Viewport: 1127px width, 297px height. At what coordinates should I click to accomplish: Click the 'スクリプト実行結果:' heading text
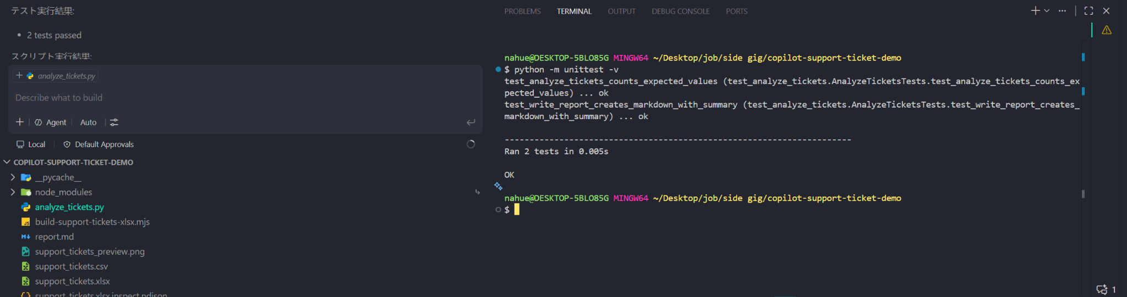click(x=51, y=56)
